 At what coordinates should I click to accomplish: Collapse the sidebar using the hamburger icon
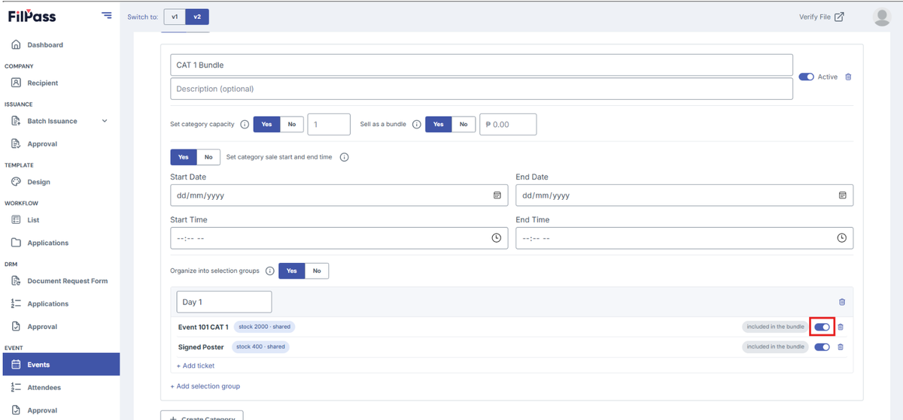(x=107, y=16)
